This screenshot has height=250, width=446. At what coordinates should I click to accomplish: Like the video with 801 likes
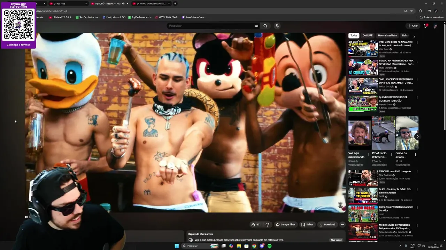point(256,225)
